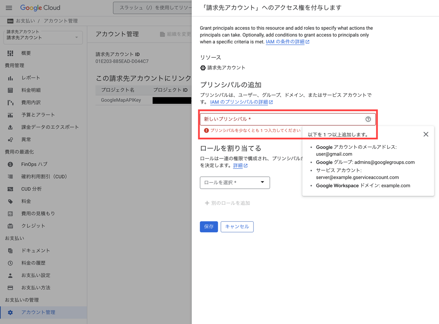Click the 料金明細 table icon
The height and width of the screenshot is (324, 439).
point(10,90)
